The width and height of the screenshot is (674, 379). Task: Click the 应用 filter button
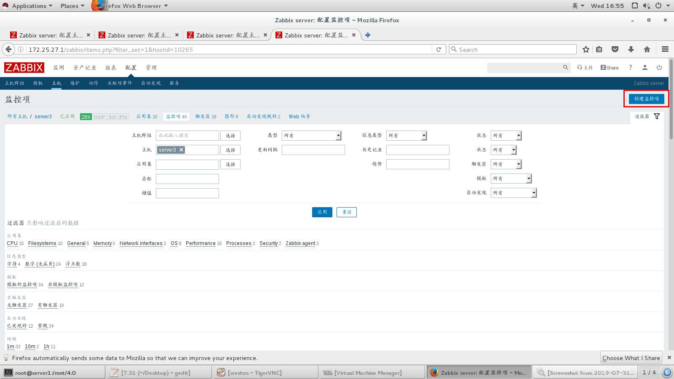click(322, 212)
